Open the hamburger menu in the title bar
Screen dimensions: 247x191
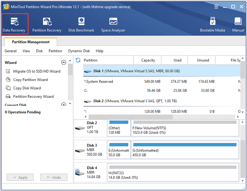[x=216, y=7]
